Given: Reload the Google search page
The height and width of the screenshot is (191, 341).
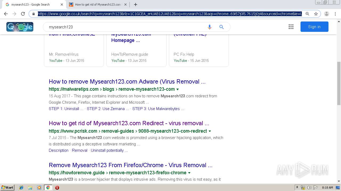Looking at the screenshot, I should tap(23, 14).
